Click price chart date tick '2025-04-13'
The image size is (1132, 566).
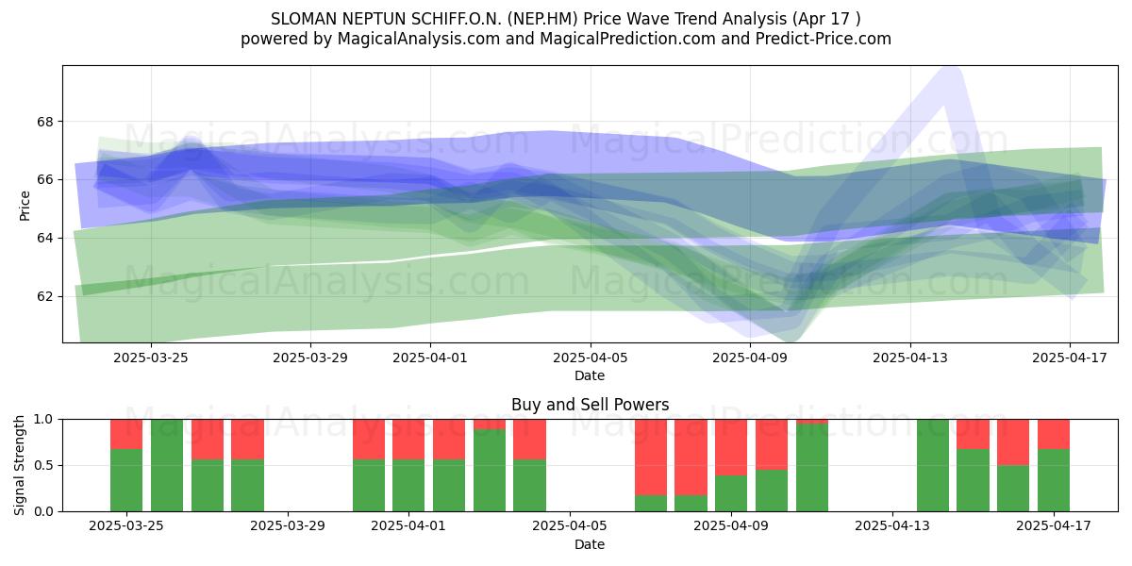click(x=909, y=358)
